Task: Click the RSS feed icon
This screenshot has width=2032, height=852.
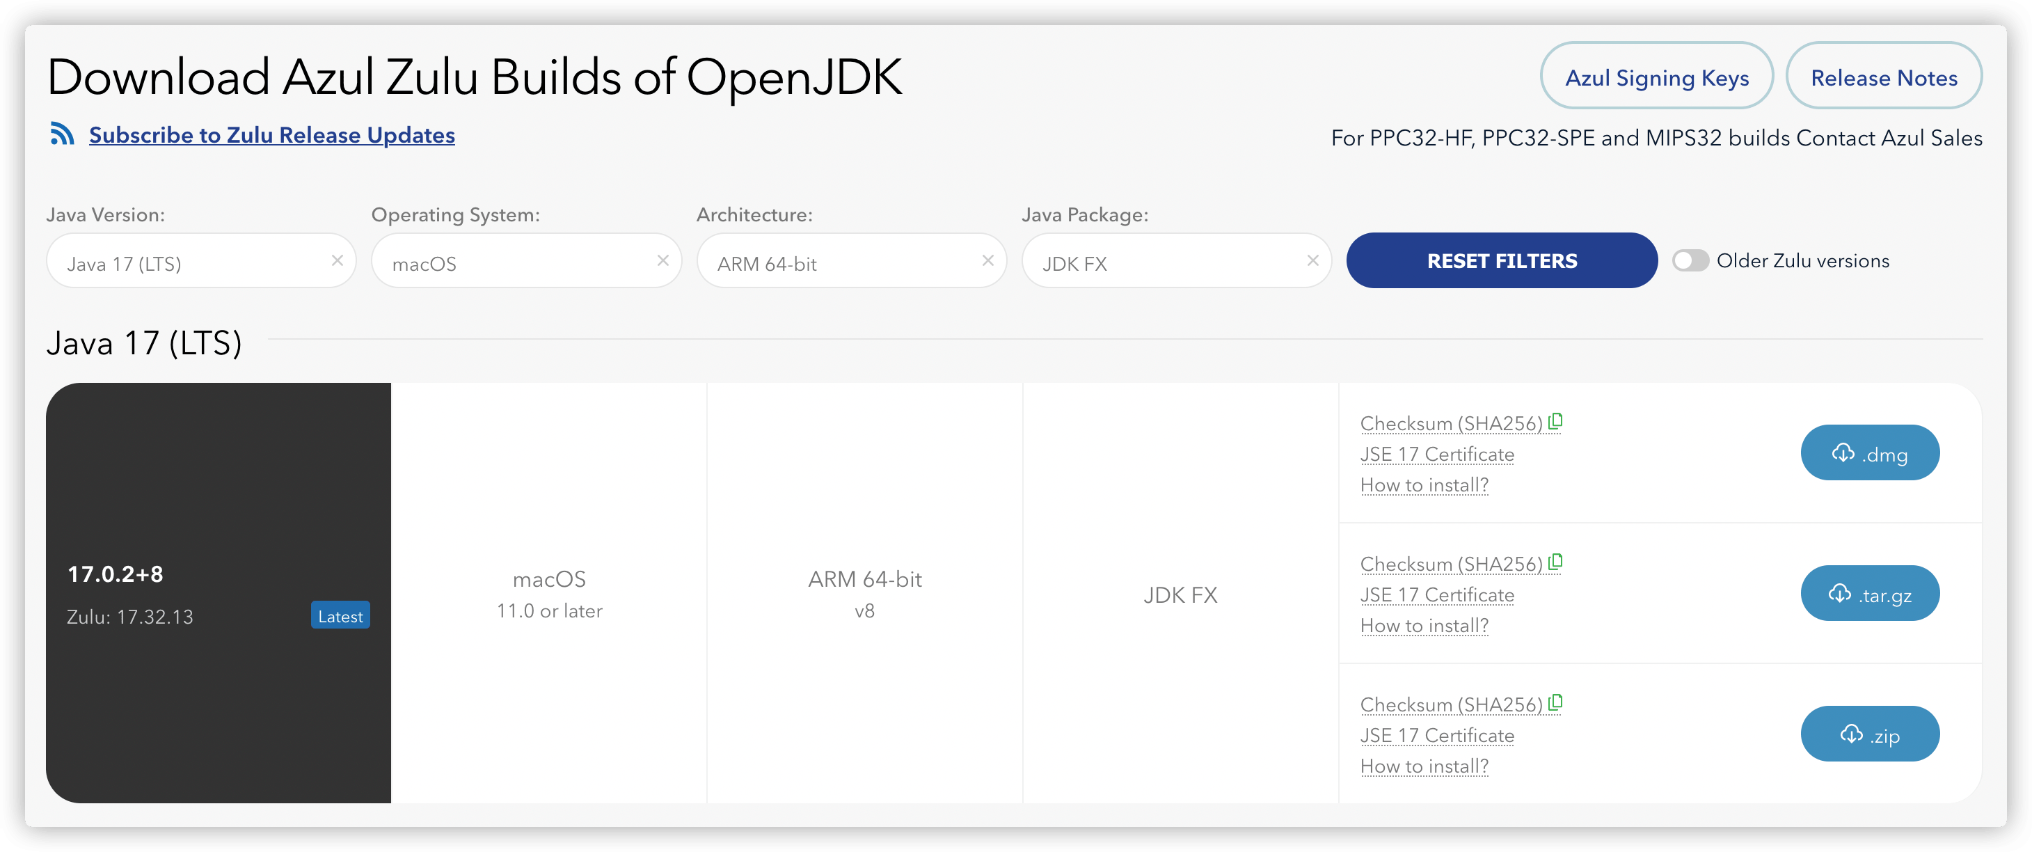Action: (63, 134)
